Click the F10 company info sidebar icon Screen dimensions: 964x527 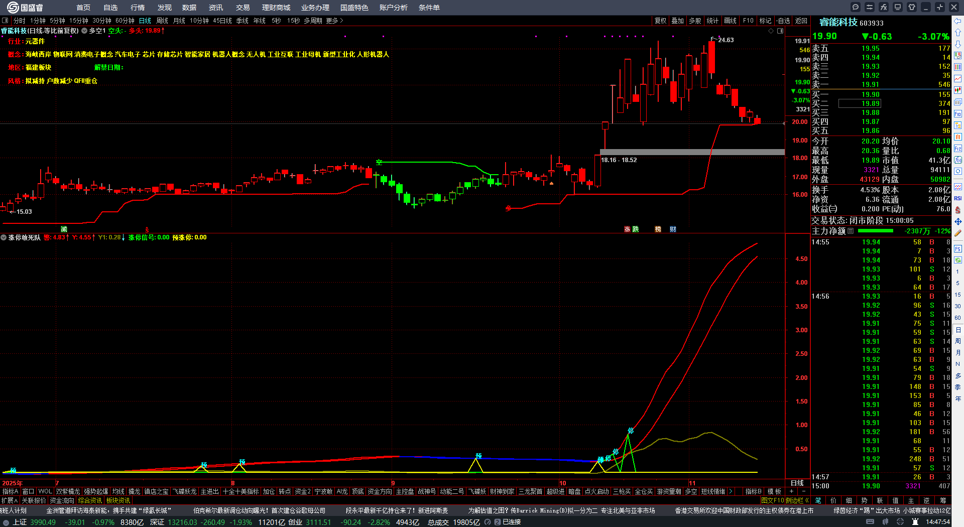point(958,114)
